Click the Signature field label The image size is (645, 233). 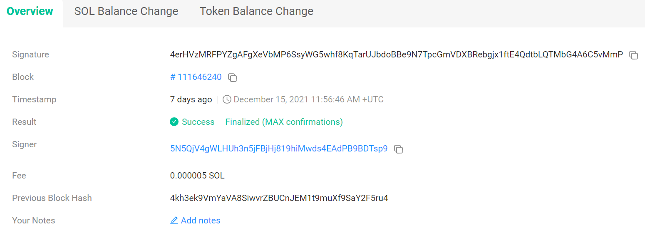(x=30, y=55)
